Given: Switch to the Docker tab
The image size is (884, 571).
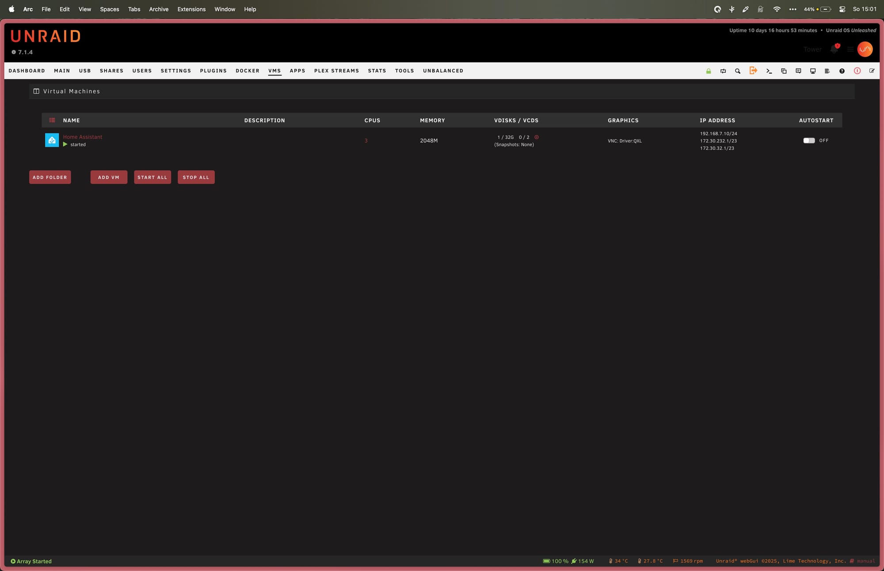Looking at the screenshot, I should [248, 71].
